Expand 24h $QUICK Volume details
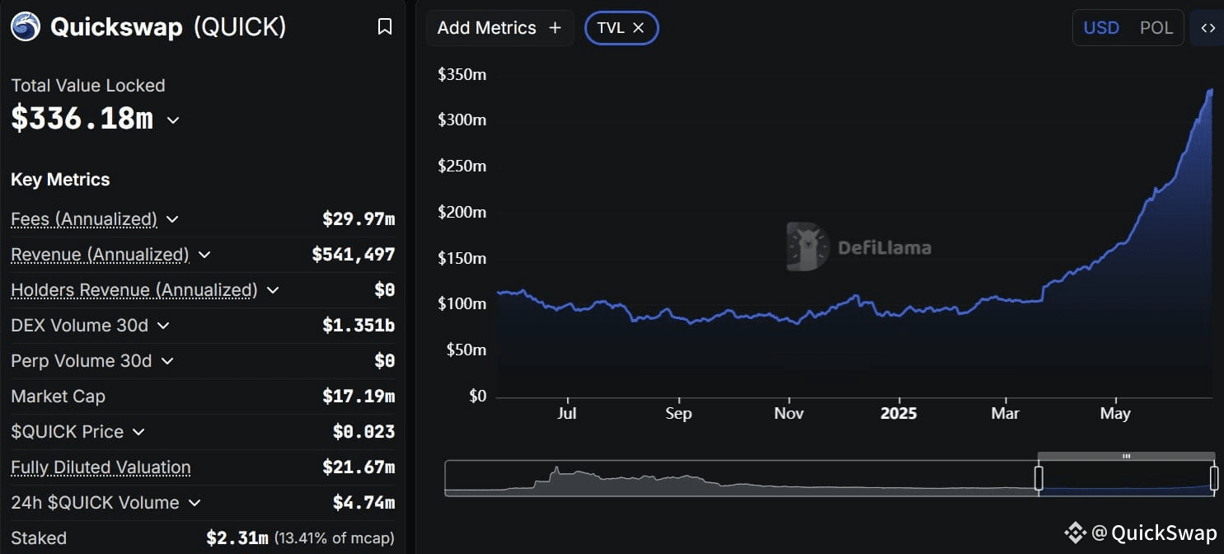1224x554 pixels. (x=195, y=503)
